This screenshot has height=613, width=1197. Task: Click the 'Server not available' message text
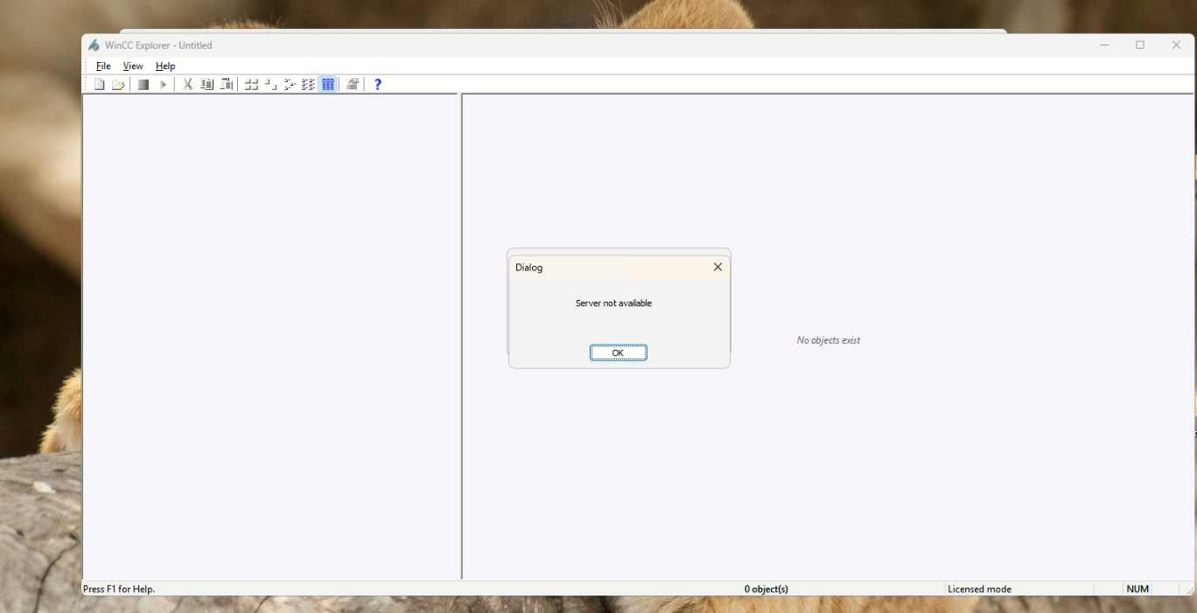click(x=613, y=303)
